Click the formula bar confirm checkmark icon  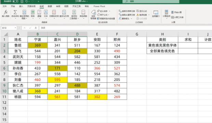point(30,28)
